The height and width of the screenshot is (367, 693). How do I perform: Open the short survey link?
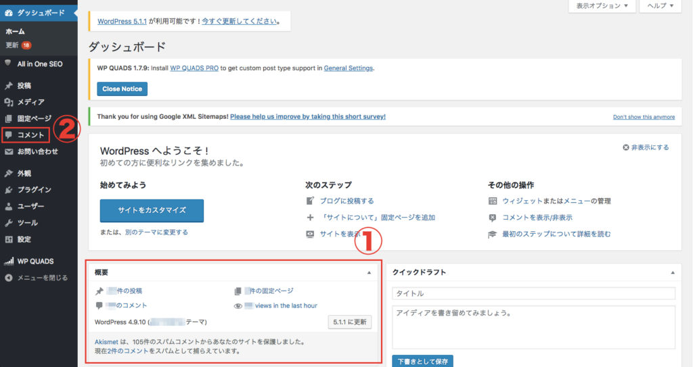308,117
